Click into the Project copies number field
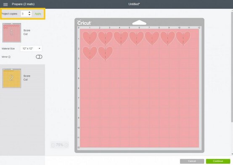 [x=24, y=14]
